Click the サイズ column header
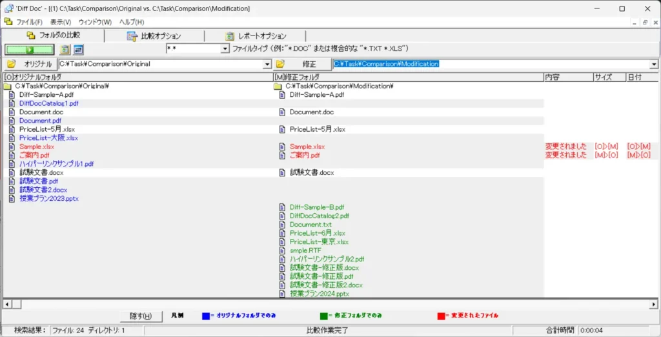Screen dimensions: 661x337 [609, 77]
